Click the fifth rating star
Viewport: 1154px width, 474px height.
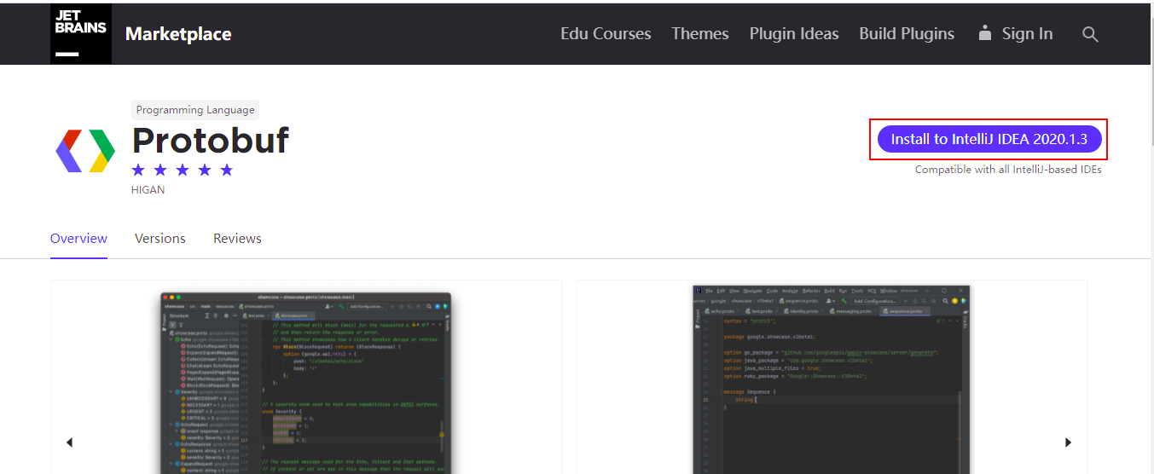coord(226,170)
